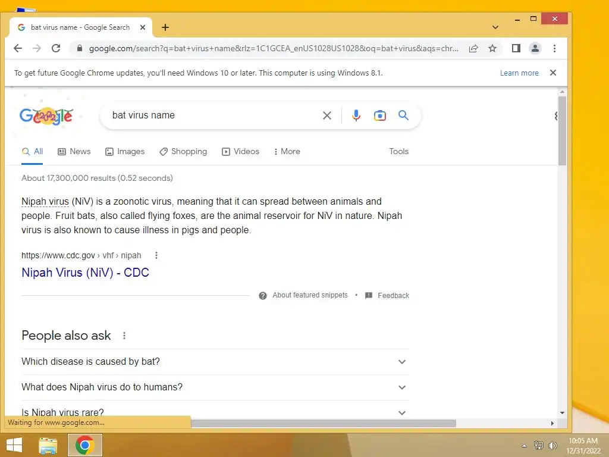
Task: Open File Explorer from the taskbar
Action: click(x=48, y=445)
